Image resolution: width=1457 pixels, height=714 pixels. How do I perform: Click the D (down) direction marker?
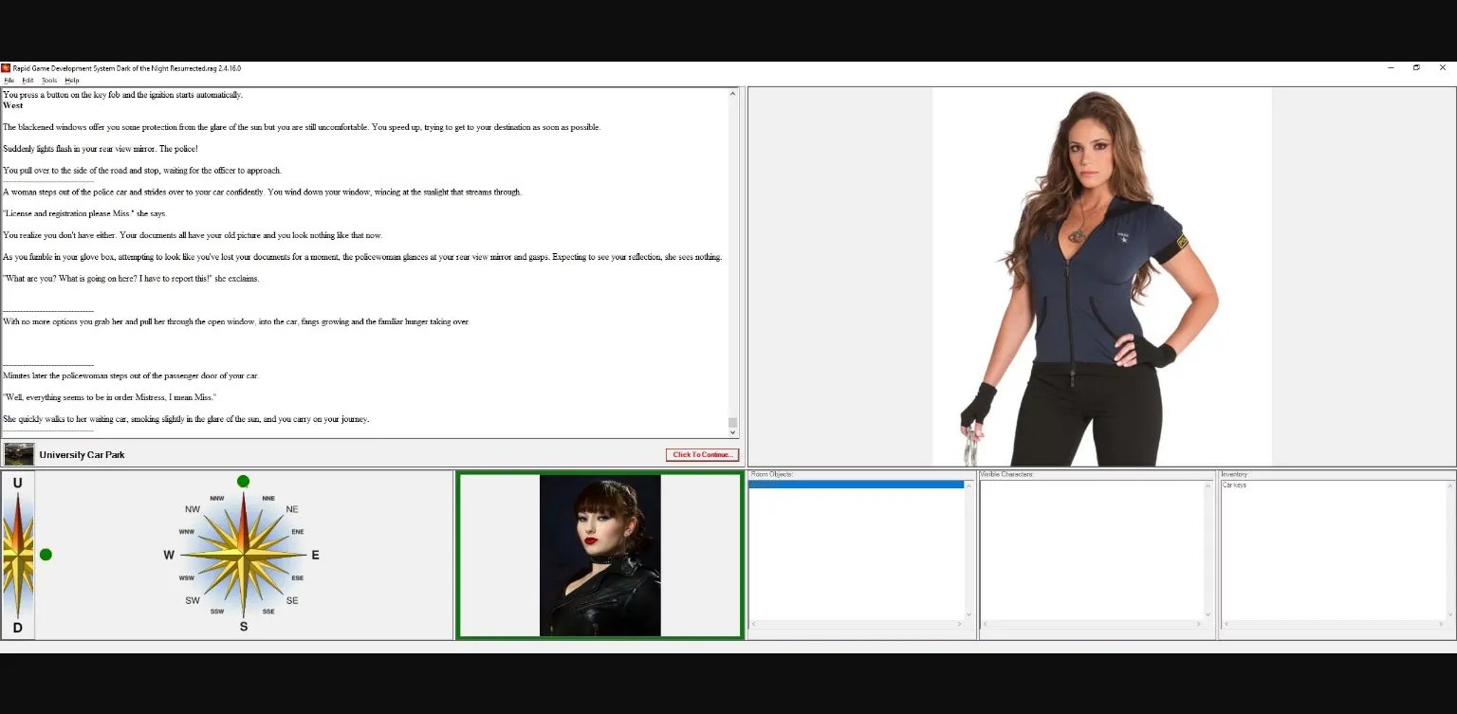coord(17,628)
